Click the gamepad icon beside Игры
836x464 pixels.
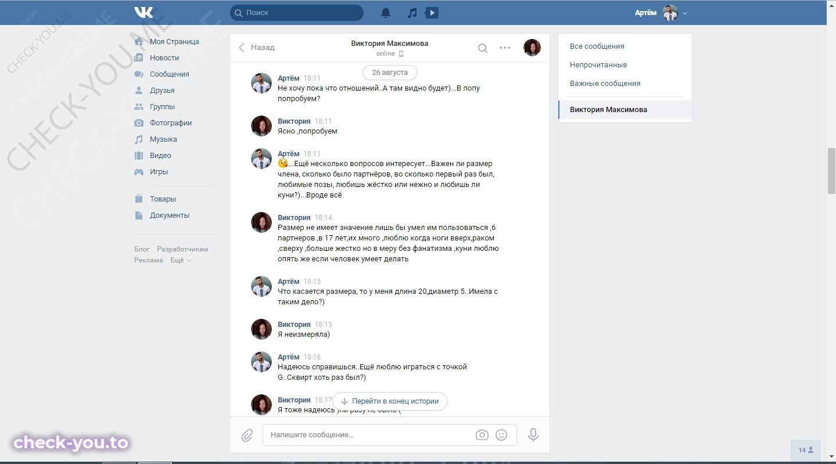(139, 172)
